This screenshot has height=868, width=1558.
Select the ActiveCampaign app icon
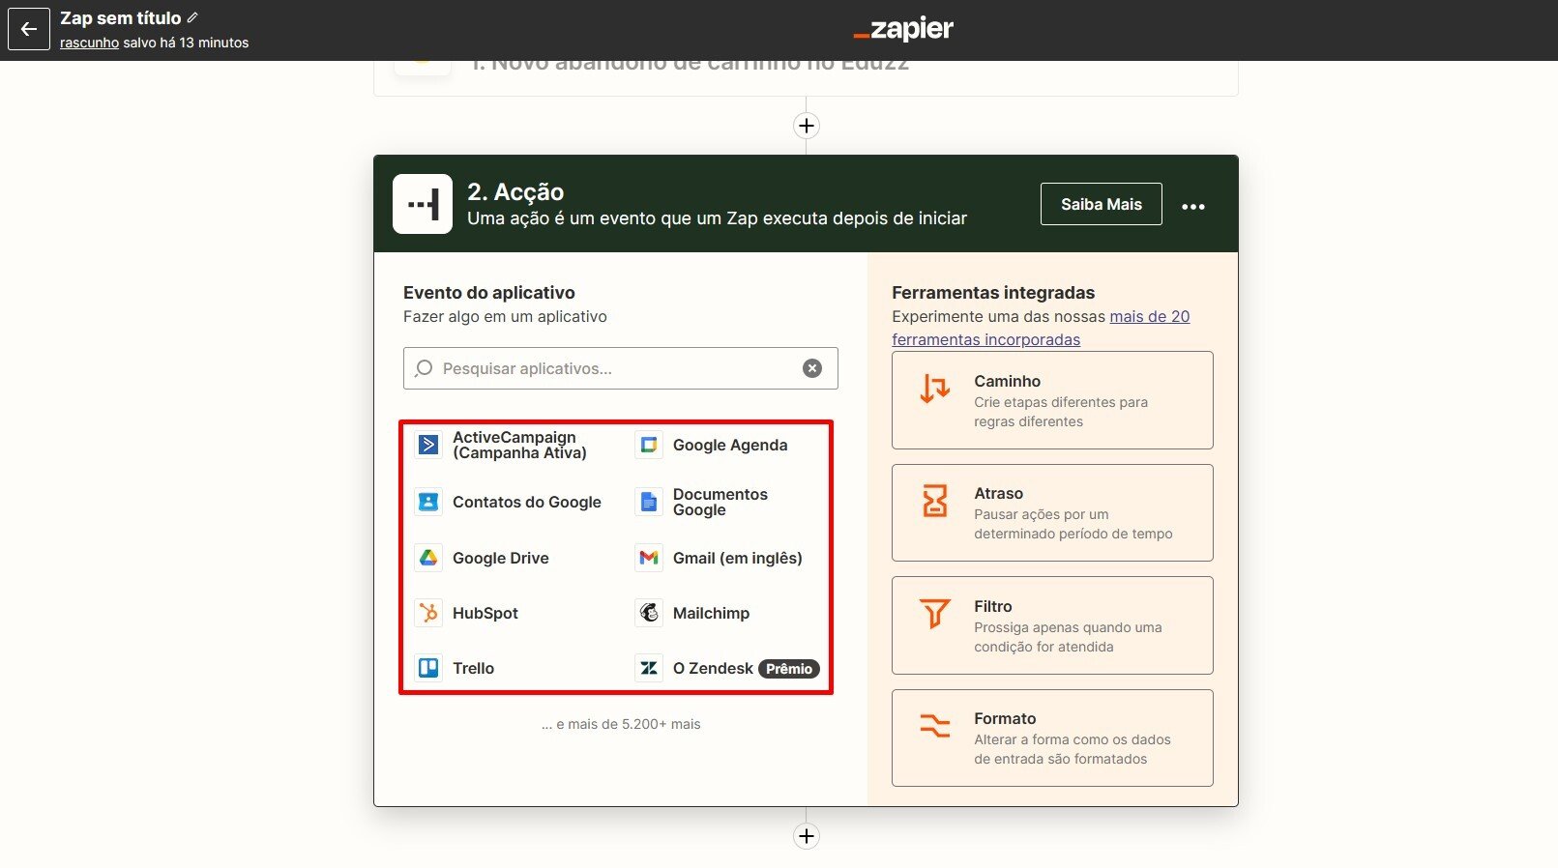click(428, 445)
